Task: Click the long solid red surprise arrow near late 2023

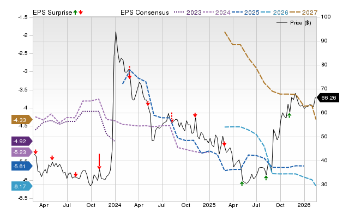Action: pyautogui.click(x=99, y=161)
